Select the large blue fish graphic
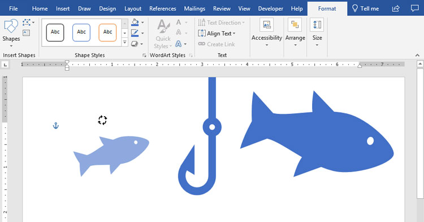Viewport: 424px width, 222px height. point(317,134)
